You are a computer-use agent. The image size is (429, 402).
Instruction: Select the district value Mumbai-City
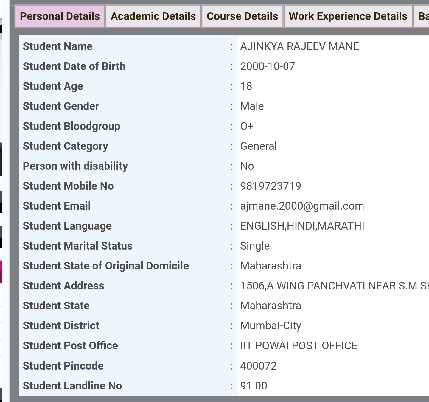[271, 325]
